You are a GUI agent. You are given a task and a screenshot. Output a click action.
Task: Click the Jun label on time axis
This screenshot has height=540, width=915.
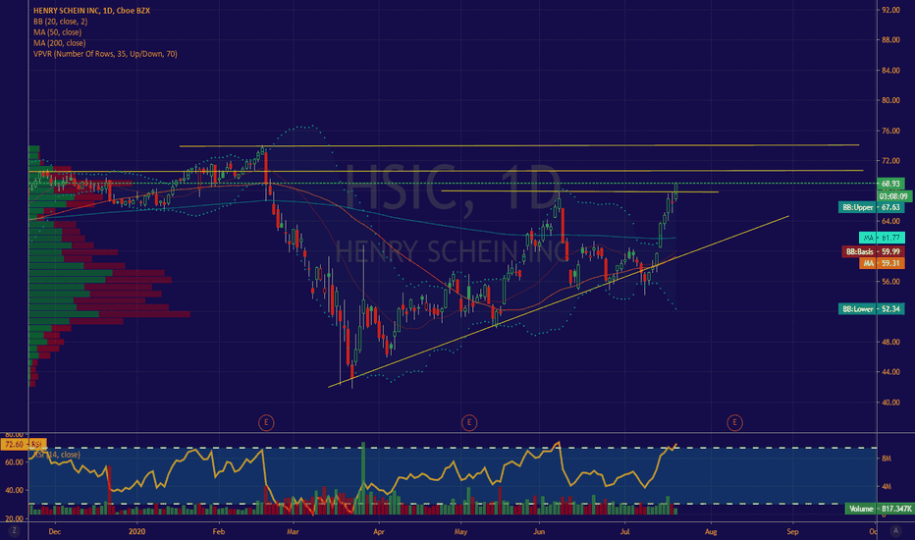539,531
